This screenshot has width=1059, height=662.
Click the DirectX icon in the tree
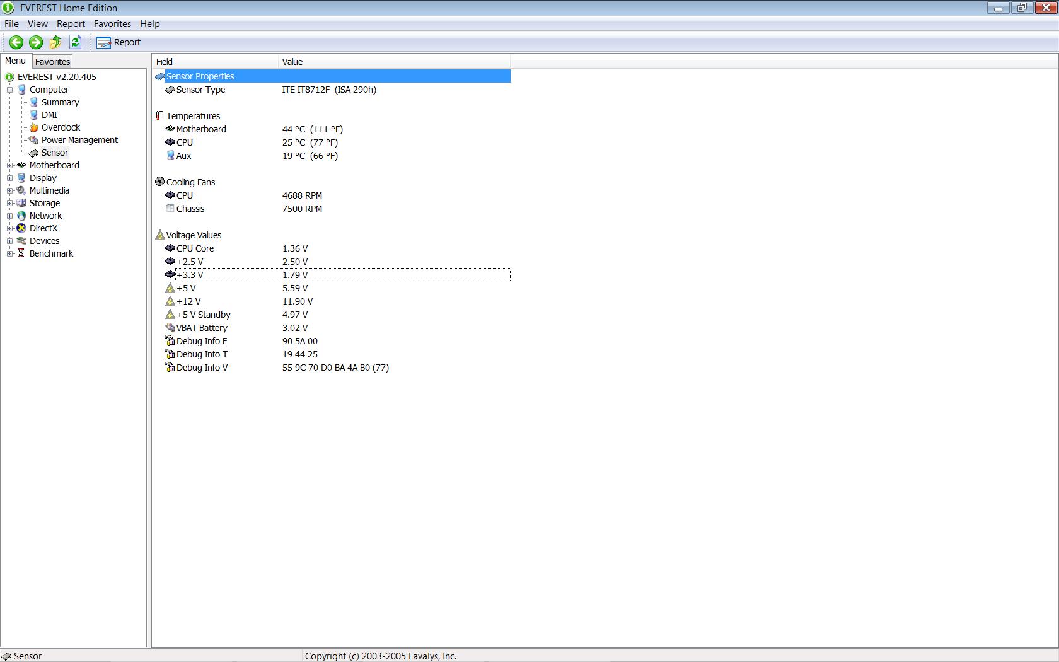[21, 228]
